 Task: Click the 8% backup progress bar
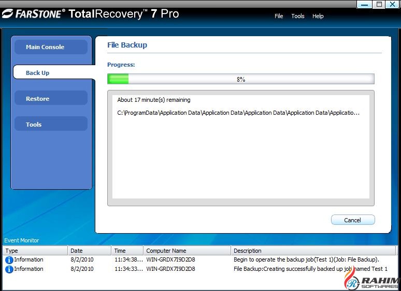[240, 79]
